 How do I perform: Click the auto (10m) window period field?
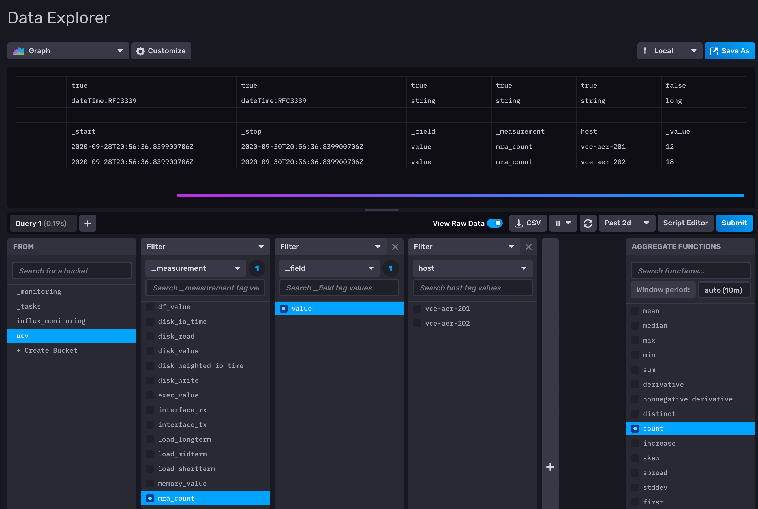(724, 290)
